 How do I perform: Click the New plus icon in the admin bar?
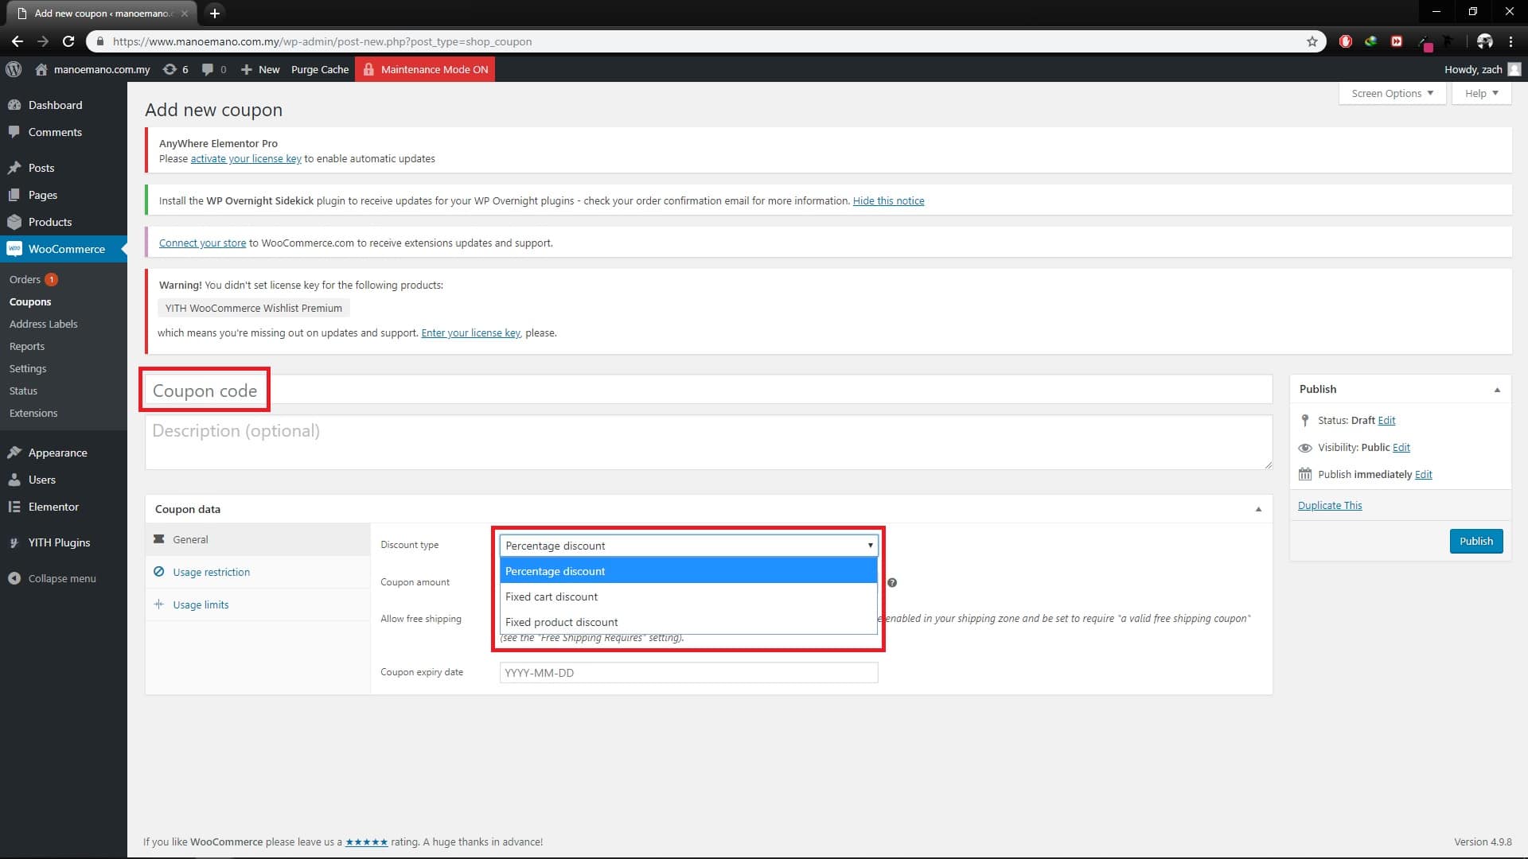click(x=246, y=69)
